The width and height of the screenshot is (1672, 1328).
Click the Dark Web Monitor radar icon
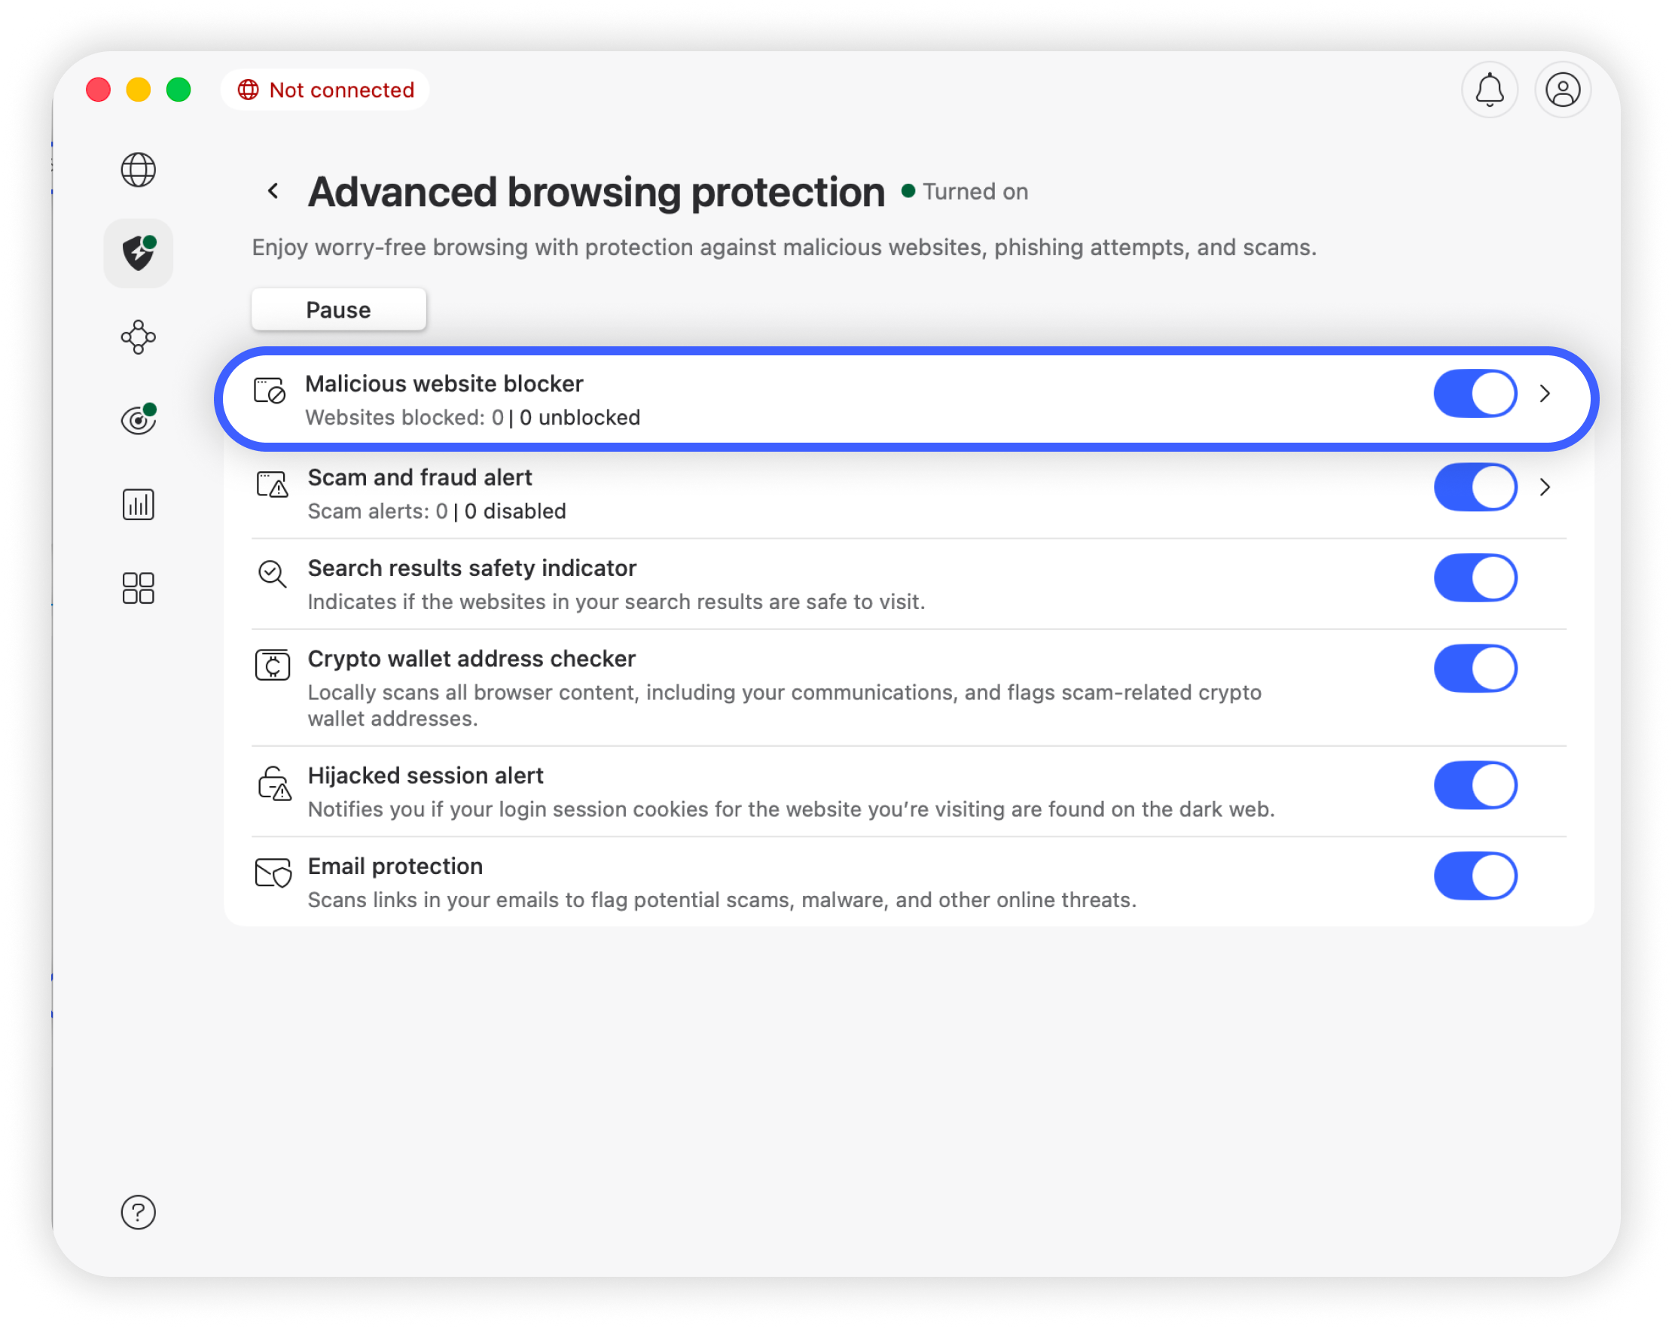pos(138,420)
